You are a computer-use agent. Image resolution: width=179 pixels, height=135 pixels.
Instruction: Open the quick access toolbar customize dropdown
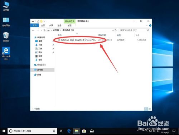click(44, 21)
